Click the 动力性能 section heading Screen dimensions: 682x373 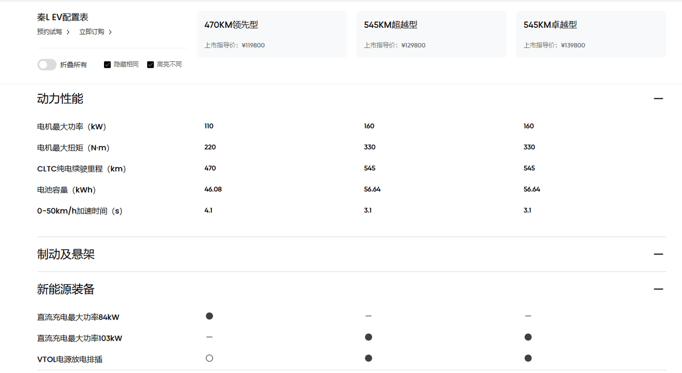[x=60, y=99]
